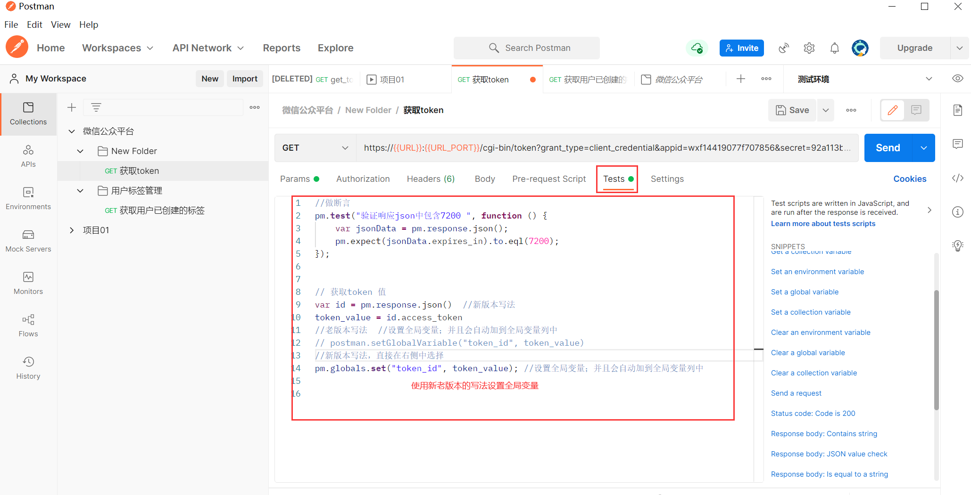Open the Environments sidebar panel

point(28,199)
